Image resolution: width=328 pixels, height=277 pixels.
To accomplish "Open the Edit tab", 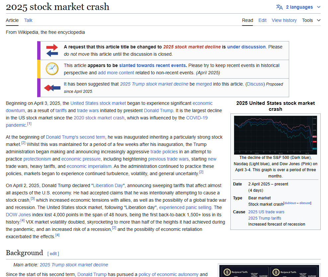I will [x=262, y=20].
